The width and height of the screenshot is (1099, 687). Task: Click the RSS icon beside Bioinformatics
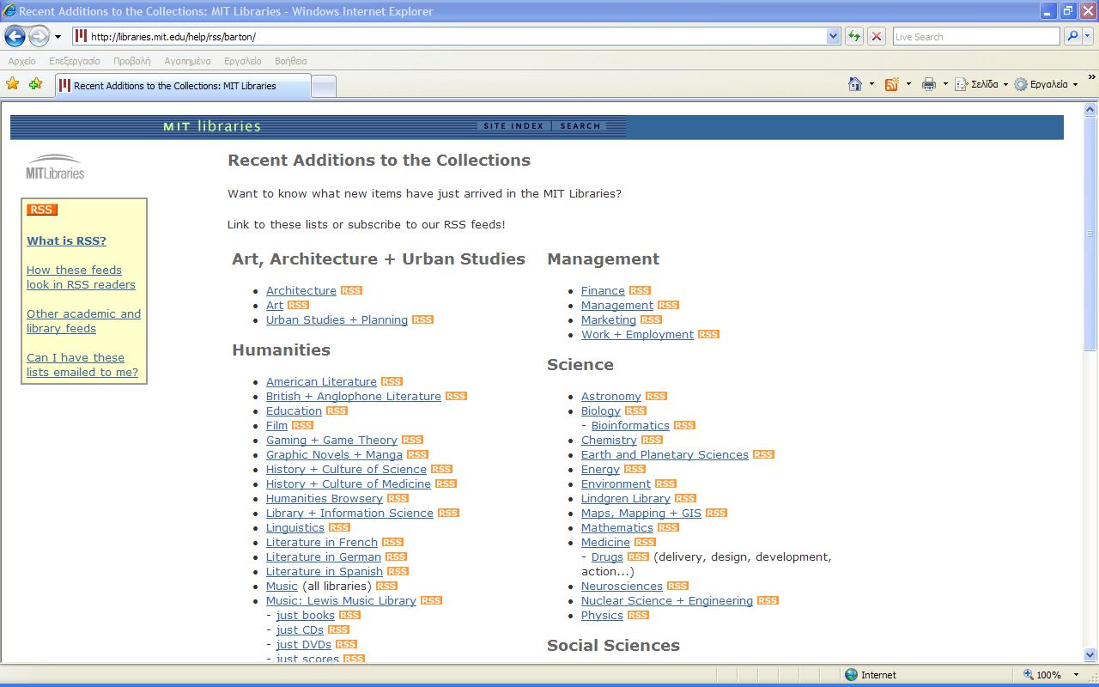684,426
